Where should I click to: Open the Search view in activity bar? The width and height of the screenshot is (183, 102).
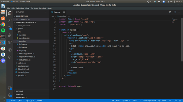coord(10,20)
